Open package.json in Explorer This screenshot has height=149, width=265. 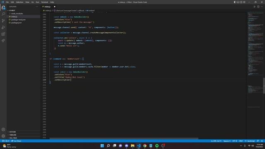pos(17,23)
